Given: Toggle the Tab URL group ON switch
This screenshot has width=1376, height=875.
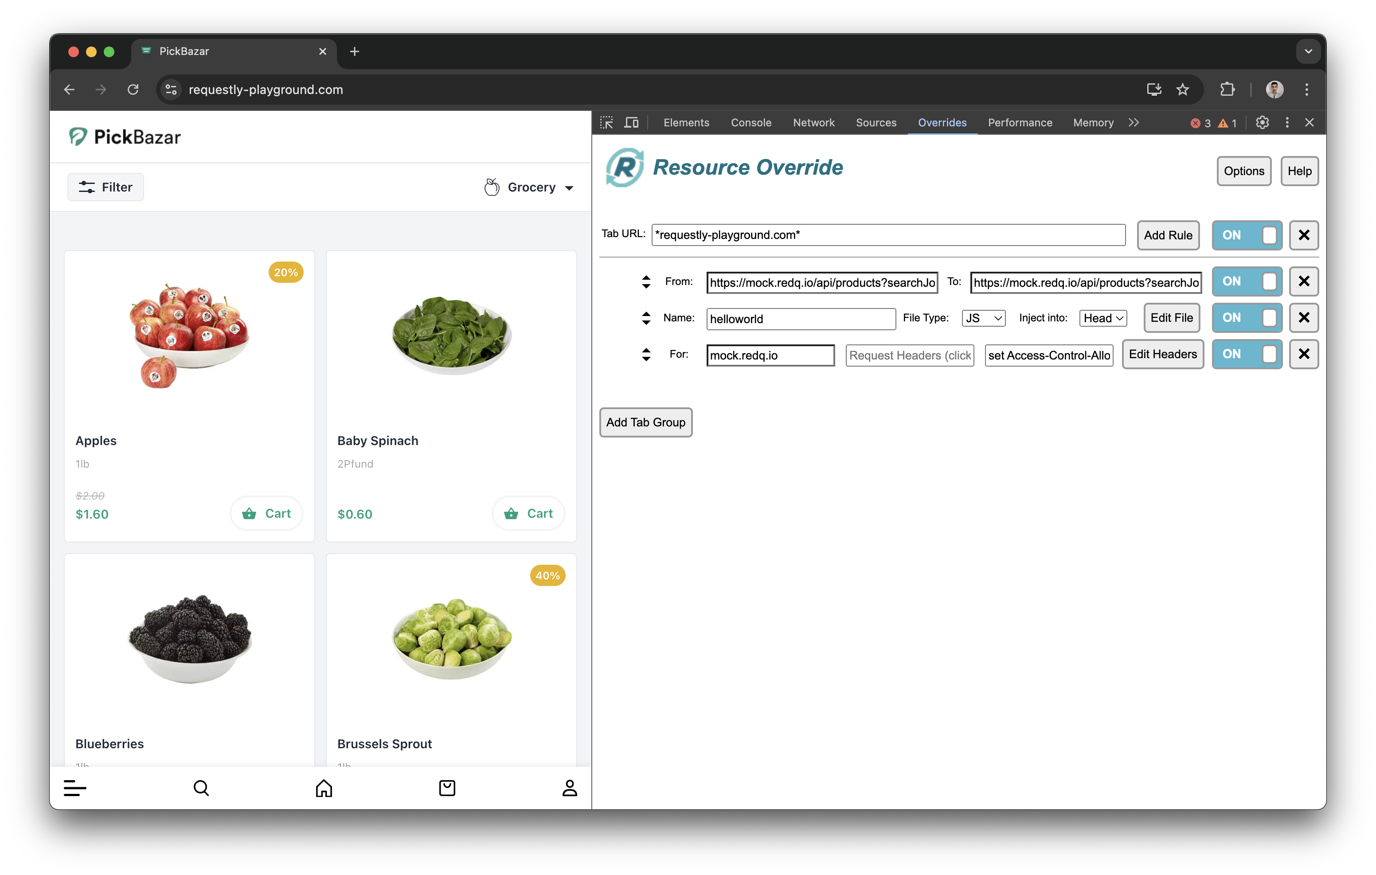Looking at the screenshot, I should 1246,235.
